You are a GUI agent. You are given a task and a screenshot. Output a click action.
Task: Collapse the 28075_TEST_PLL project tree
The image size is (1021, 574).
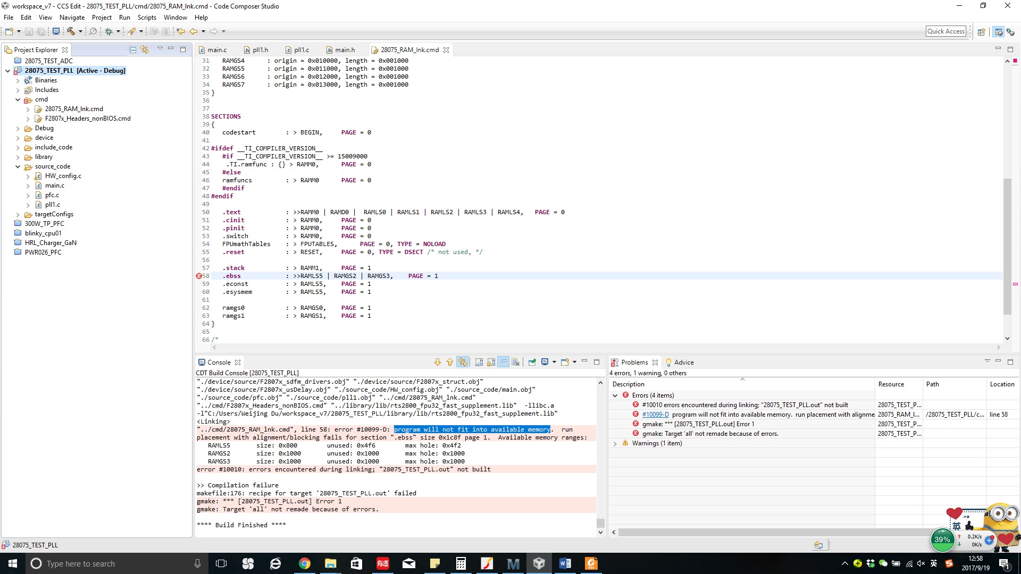(7, 71)
